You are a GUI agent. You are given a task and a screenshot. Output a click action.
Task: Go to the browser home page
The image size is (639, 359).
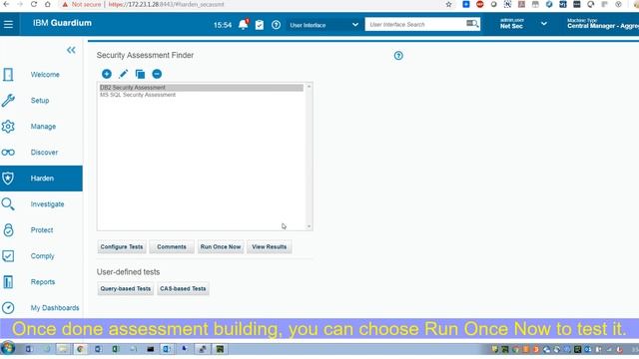pos(48,4)
